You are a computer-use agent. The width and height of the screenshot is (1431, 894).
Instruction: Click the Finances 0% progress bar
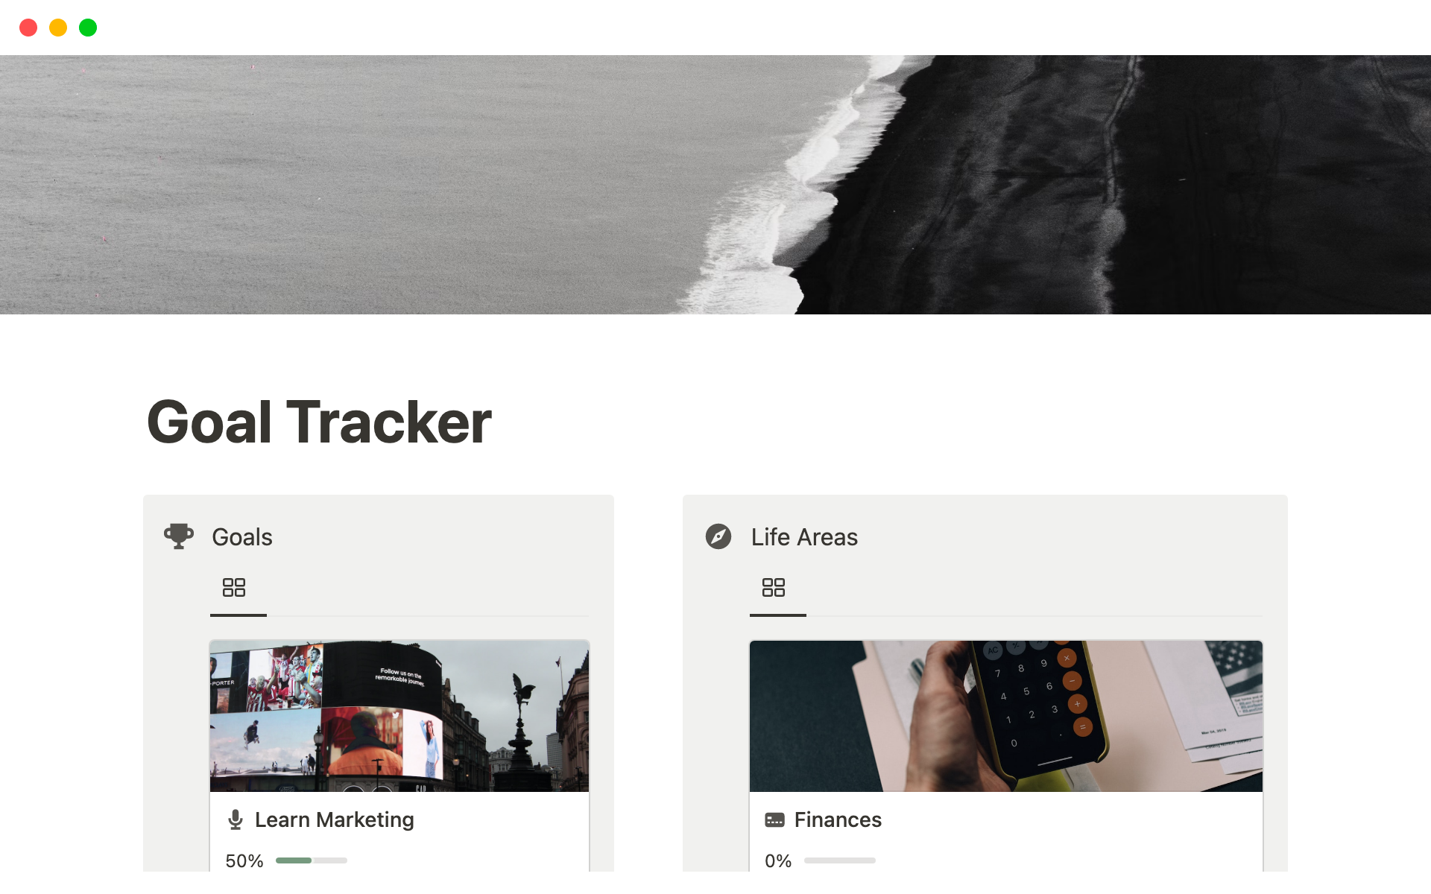click(840, 860)
